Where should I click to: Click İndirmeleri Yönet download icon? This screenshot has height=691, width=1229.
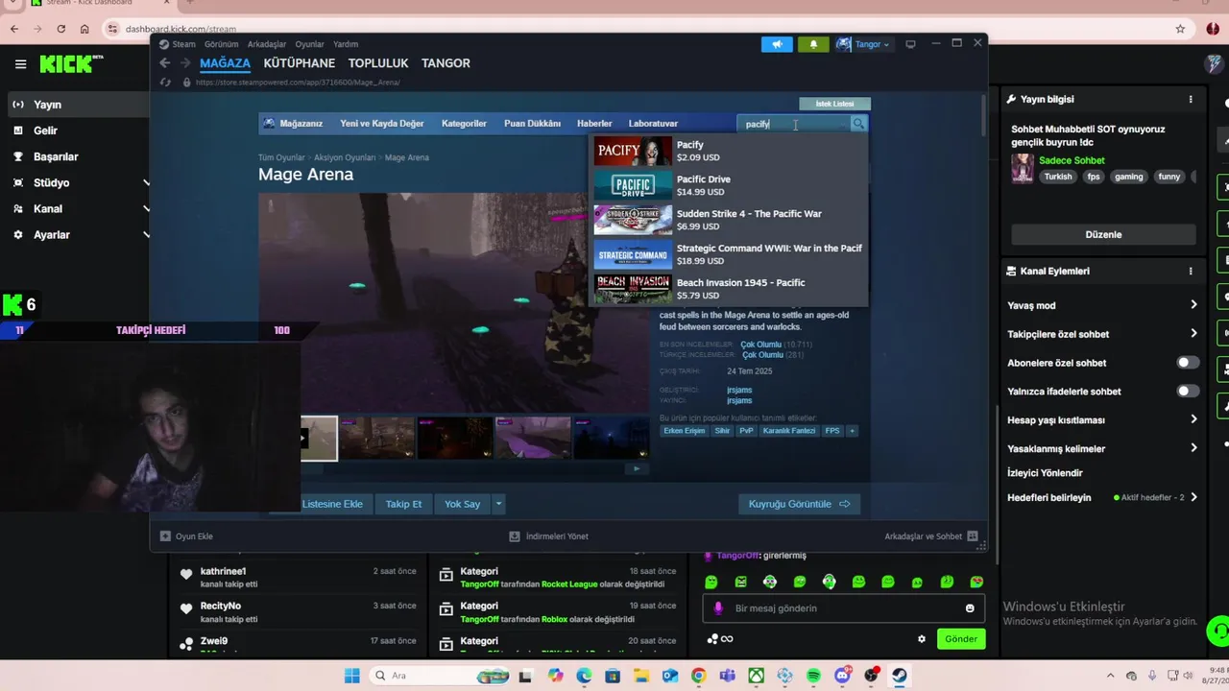point(515,536)
